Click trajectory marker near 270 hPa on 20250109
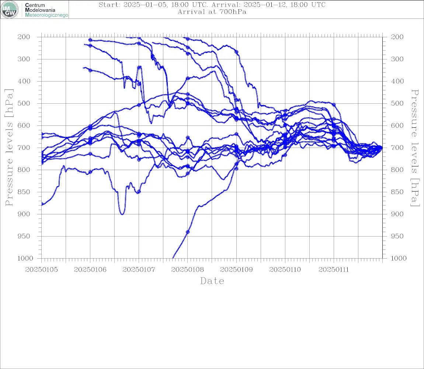The height and width of the screenshot is (369, 424). click(x=236, y=52)
